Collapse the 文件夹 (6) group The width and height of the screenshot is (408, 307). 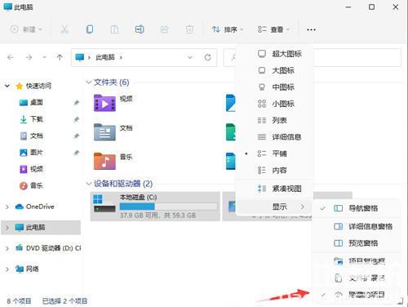coord(88,82)
